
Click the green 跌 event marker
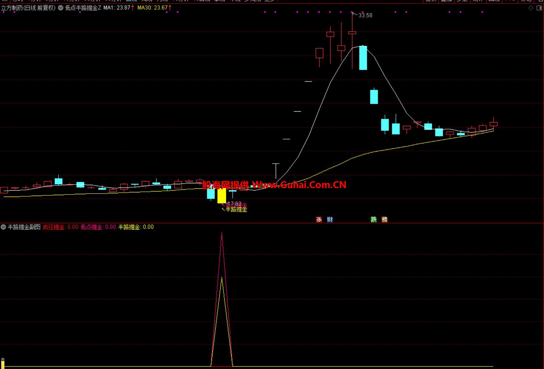click(374, 220)
